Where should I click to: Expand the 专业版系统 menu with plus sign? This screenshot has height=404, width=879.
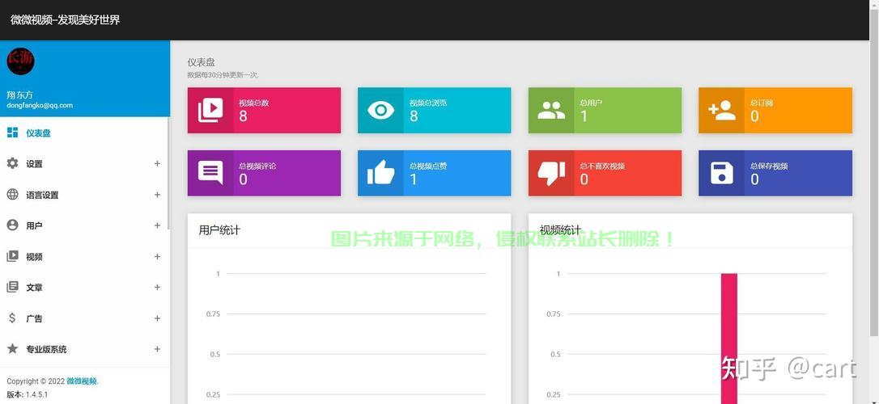click(x=158, y=348)
